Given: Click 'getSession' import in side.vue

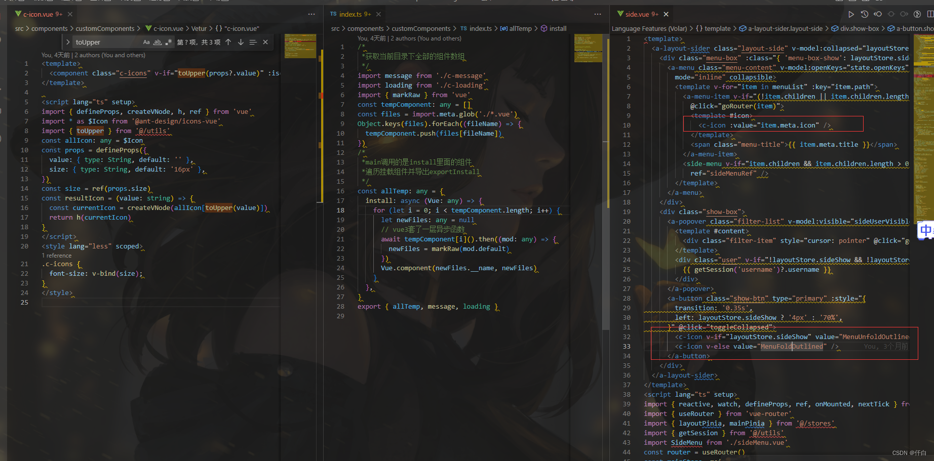Looking at the screenshot, I should coord(698,433).
